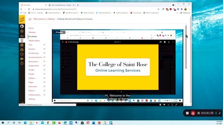
Task: Toggle fullscreen on the Kaltura player
Action: pos(172,105)
